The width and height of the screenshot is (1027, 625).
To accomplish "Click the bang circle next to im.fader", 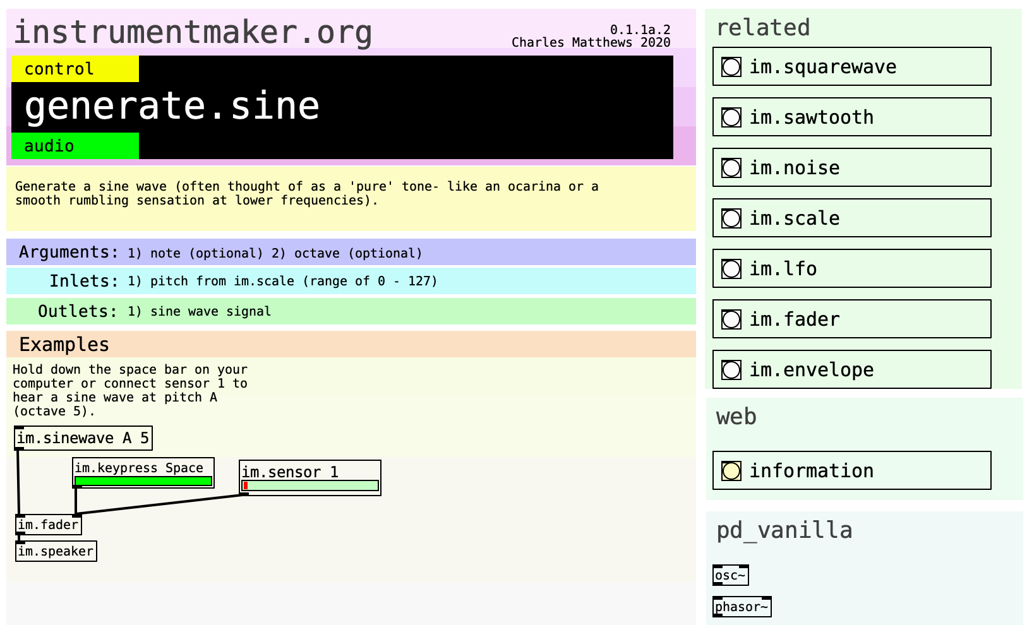I will pyautogui.click(x=731, y=319).
